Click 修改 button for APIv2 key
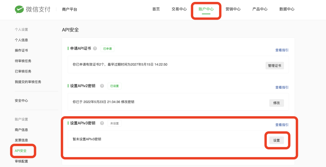 [x=276, y=103]
